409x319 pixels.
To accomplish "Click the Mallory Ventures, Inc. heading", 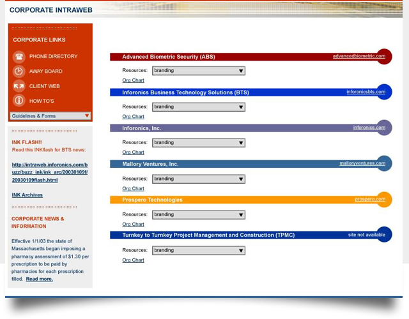I will pos(150,164).
